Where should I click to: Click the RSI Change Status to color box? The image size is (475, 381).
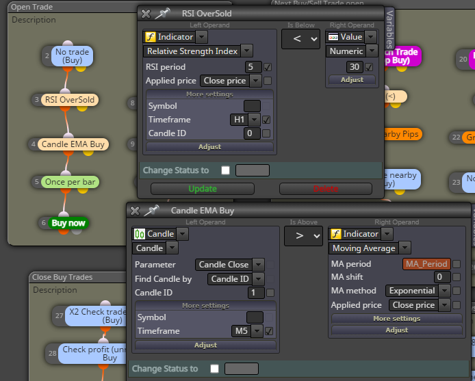pos(253,170)
